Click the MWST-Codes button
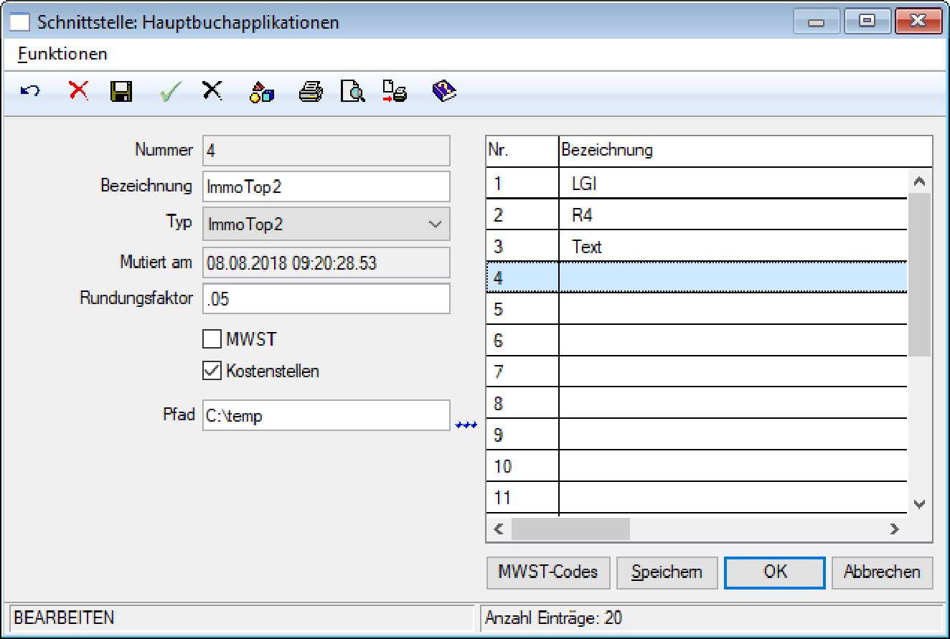950x639 pixels. [x=548, y=572]
